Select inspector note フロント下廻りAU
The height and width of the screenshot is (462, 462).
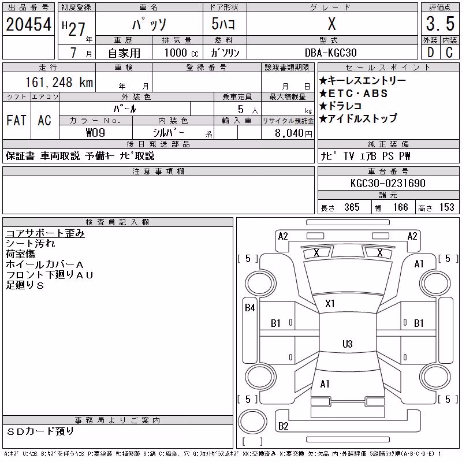click(50, 275)
